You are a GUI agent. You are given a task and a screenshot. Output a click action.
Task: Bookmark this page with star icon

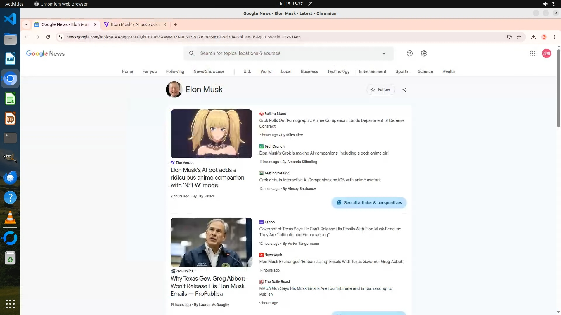click(x=519, y=37)
